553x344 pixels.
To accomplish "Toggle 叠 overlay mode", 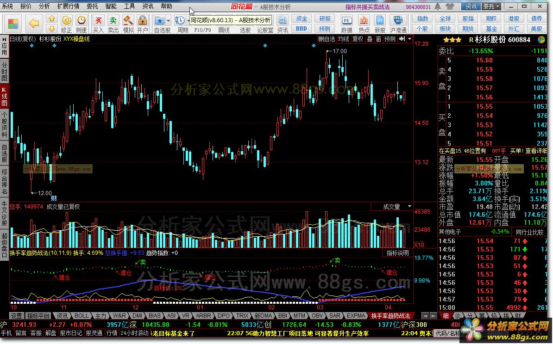I will click(370, 39).
